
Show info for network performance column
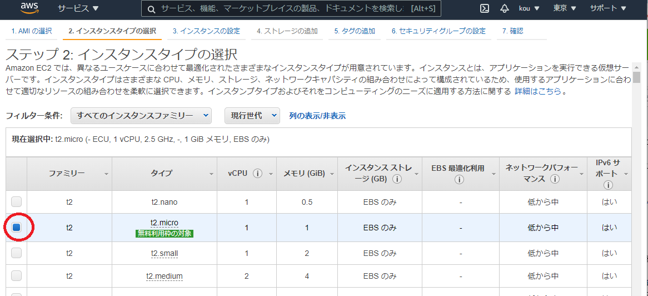[555, 179]
